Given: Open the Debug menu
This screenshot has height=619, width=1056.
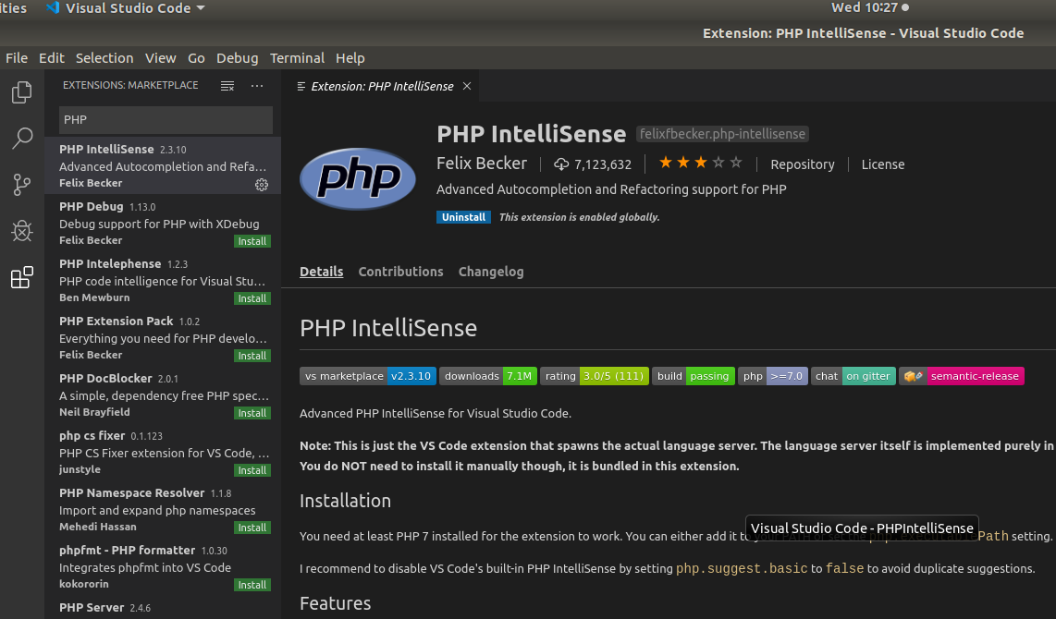Looking at the screenshot, I should pyautogui.click(x=237, y=58).
